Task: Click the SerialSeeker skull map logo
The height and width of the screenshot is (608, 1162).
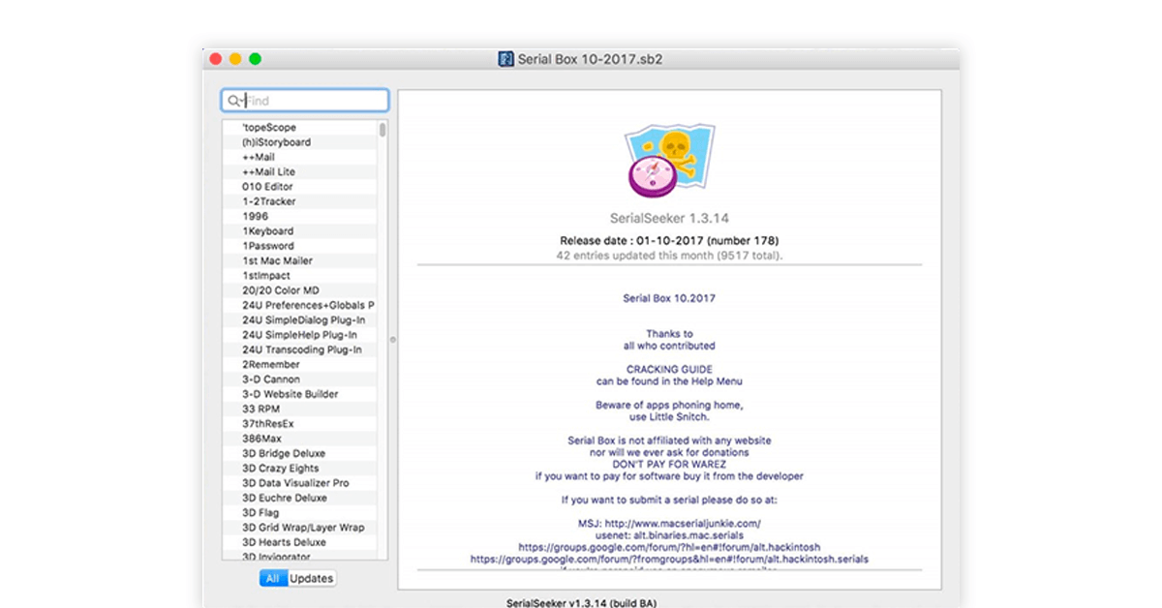Action: [669, 162]
